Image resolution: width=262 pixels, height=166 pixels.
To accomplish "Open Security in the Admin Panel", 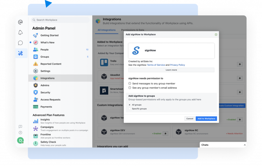I will coord(45,93).
